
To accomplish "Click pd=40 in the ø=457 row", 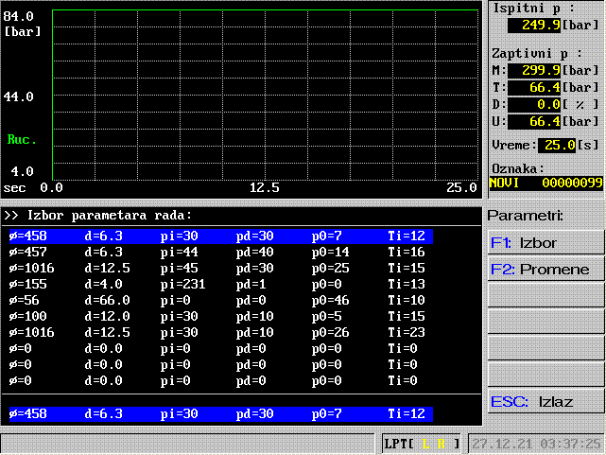I will pyautogui.click(x=254, y=252).
